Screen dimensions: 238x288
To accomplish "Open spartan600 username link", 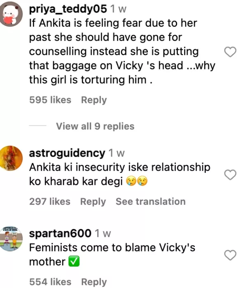I will coord(60,233).
